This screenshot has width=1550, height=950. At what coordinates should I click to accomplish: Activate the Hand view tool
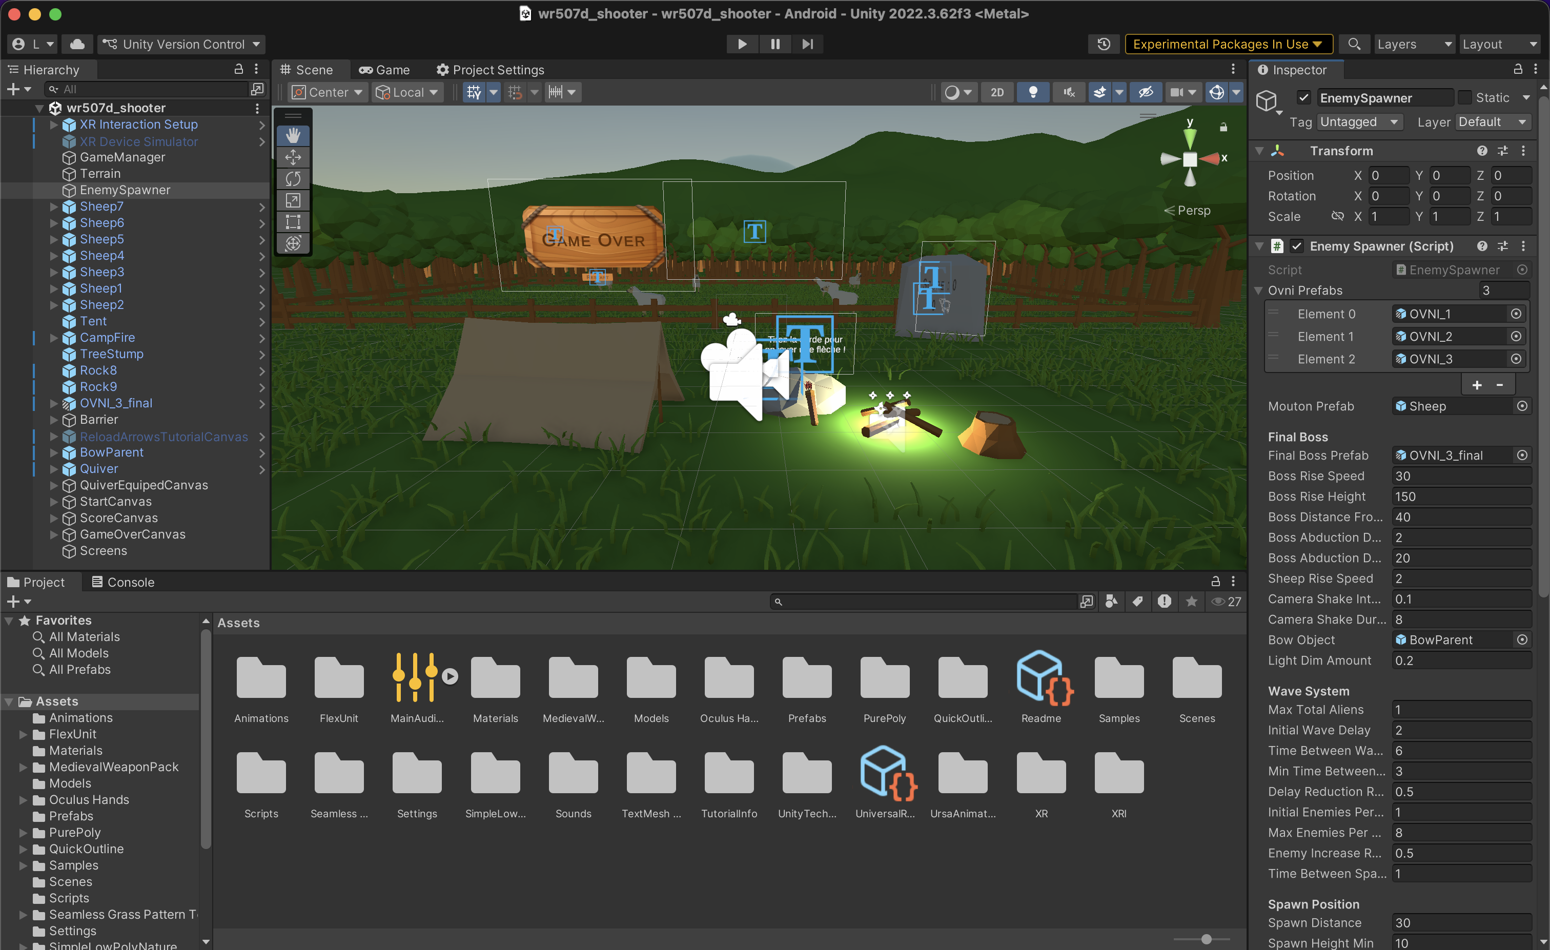pyautogui.click(x=293, y=135)
